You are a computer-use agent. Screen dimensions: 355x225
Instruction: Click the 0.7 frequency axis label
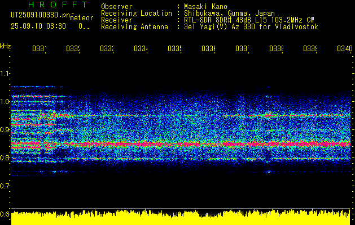click(x=5, y=186)
